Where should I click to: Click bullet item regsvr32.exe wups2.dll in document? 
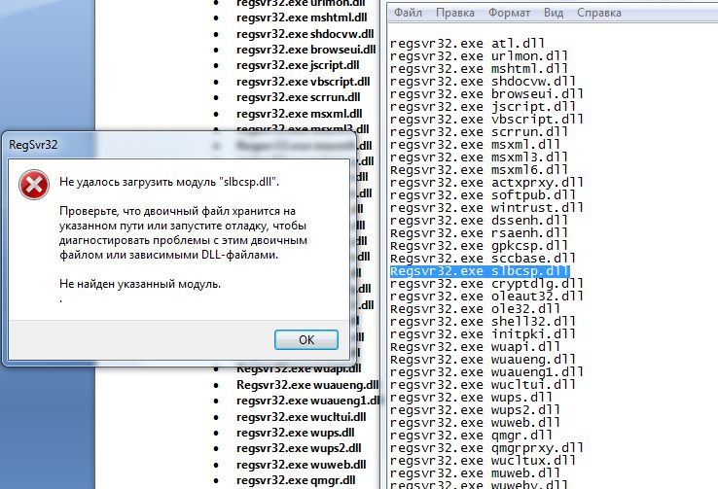coord(299,448)
